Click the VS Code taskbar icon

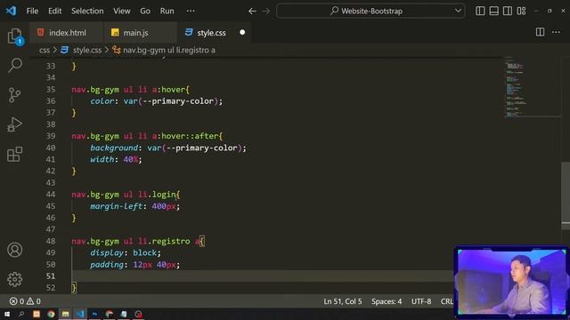coord(80,314)
